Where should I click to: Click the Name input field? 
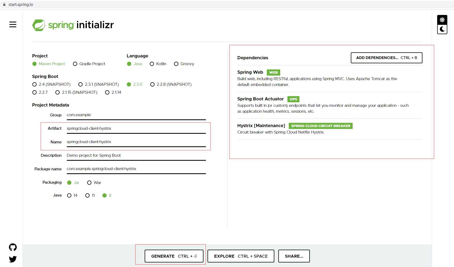136,142
